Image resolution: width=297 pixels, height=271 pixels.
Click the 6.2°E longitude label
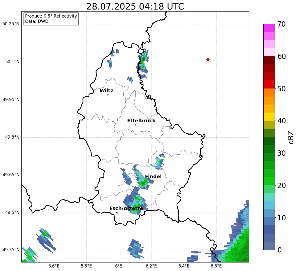(x=151, y=266)
